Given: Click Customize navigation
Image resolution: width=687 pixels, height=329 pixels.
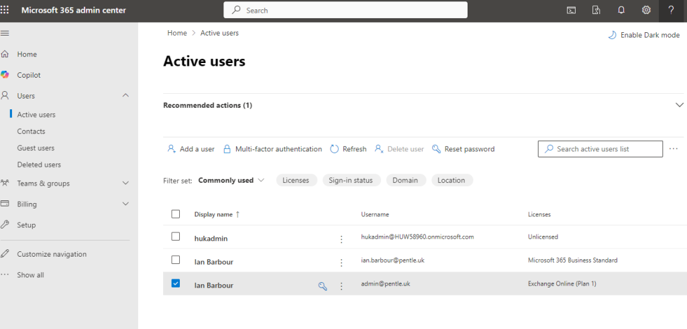Looking at the screenshot, I should [x=52, y=254].
